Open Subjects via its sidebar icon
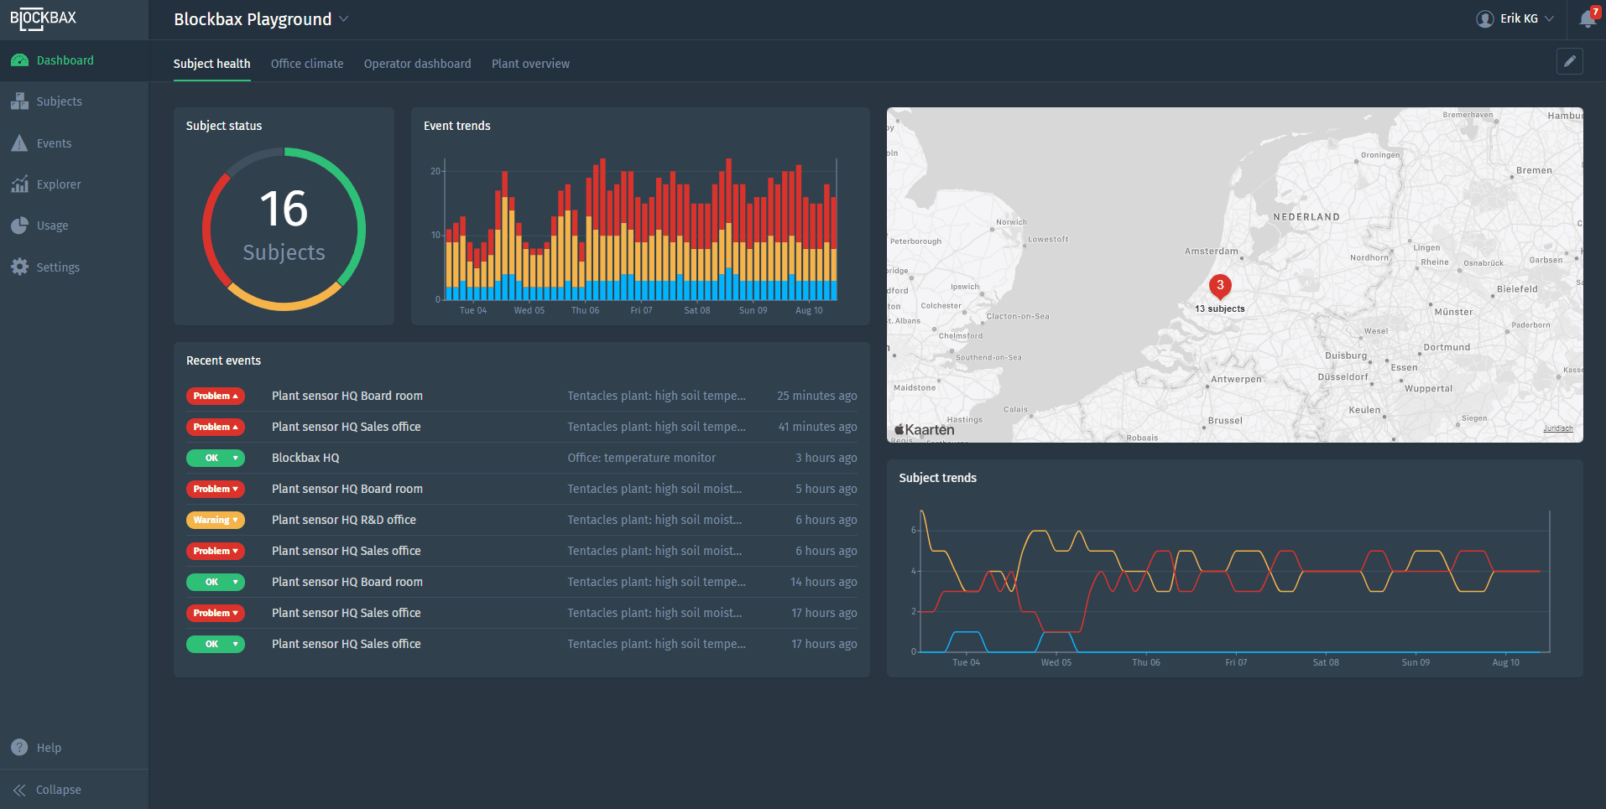 19,101
